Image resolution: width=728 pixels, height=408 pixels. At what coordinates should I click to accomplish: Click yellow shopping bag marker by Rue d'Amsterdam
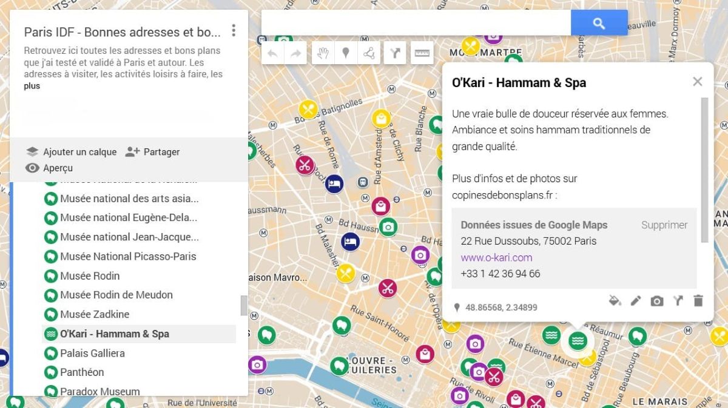[381, 119]
